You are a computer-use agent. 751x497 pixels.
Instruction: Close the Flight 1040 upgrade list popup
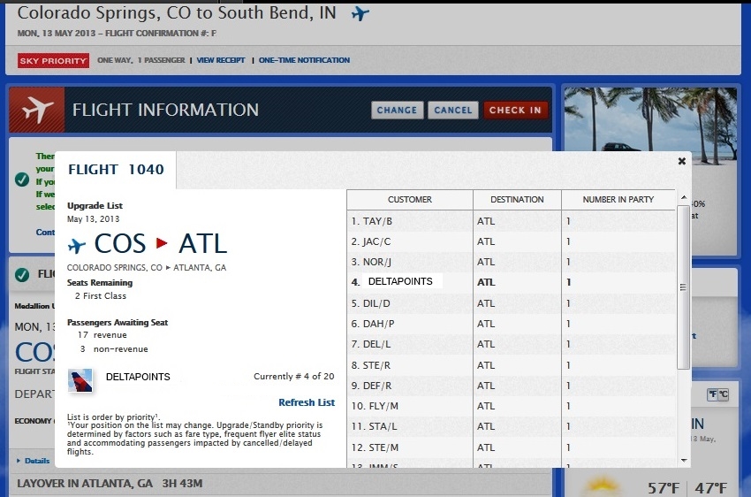(682, 162)
